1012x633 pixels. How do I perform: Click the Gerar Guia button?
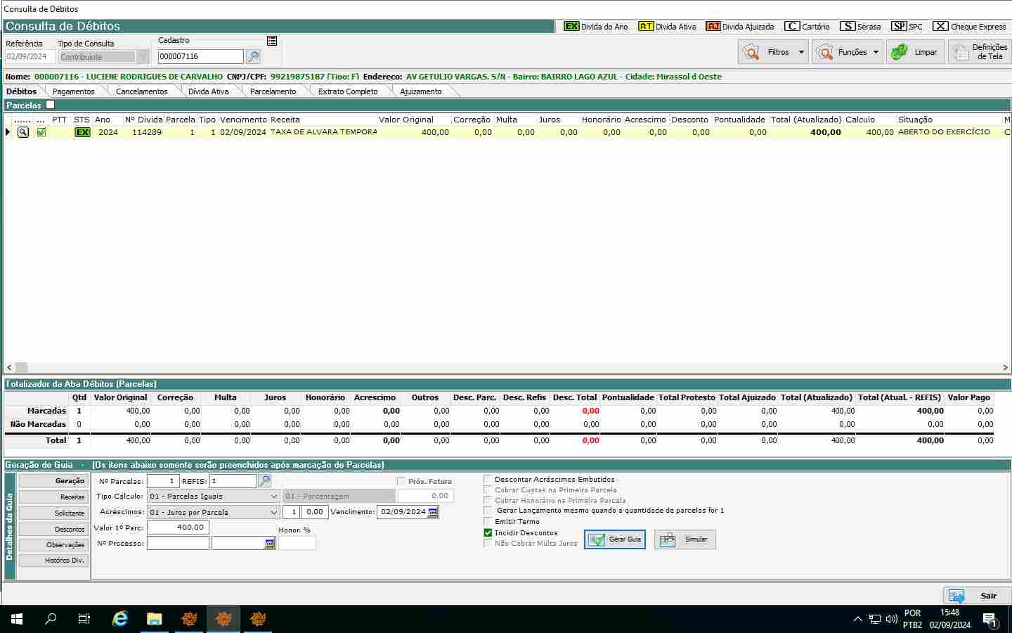(x=615, y=539)
